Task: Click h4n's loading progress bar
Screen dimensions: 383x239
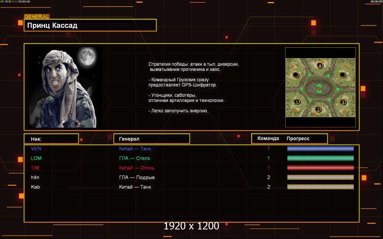Action: (x=320, y=177)
